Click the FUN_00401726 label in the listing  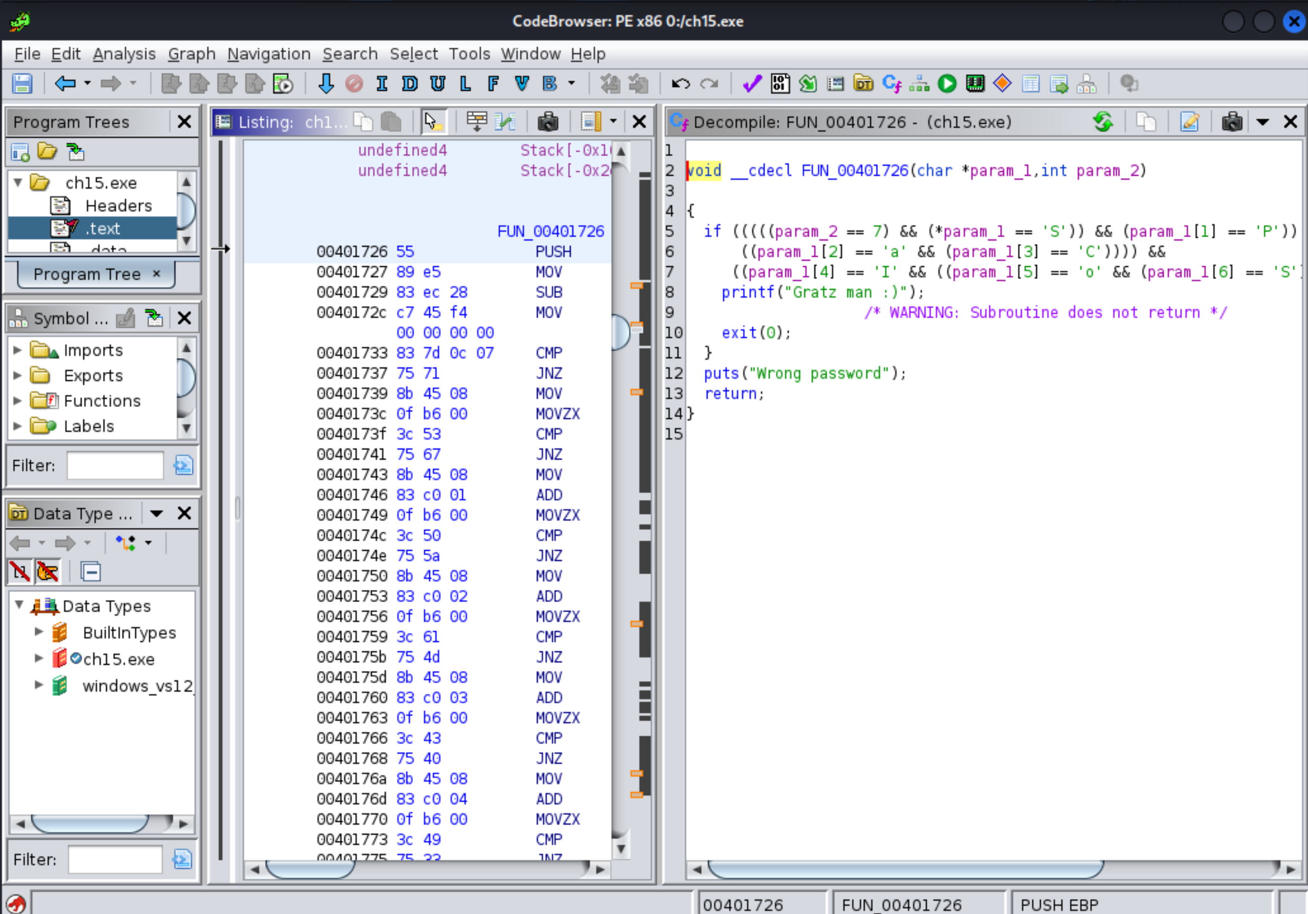coord(550,231)
